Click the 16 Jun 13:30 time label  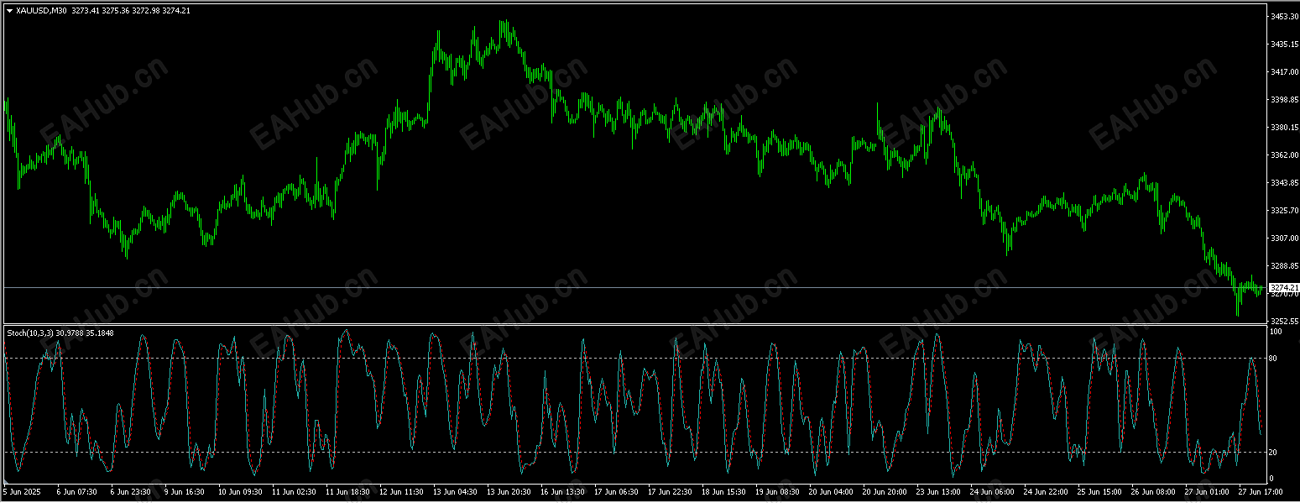(562, 492)
